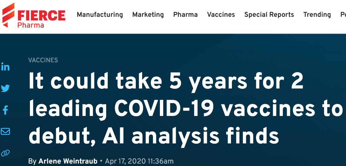The height and width of the screenshot is (166, 346).
Task: Navigate to Special Reports
Action: pos(269,15)
